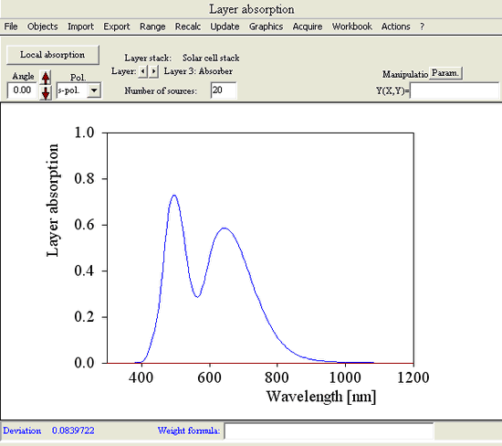Click the Local absorption button

click(x=53, y=55)
